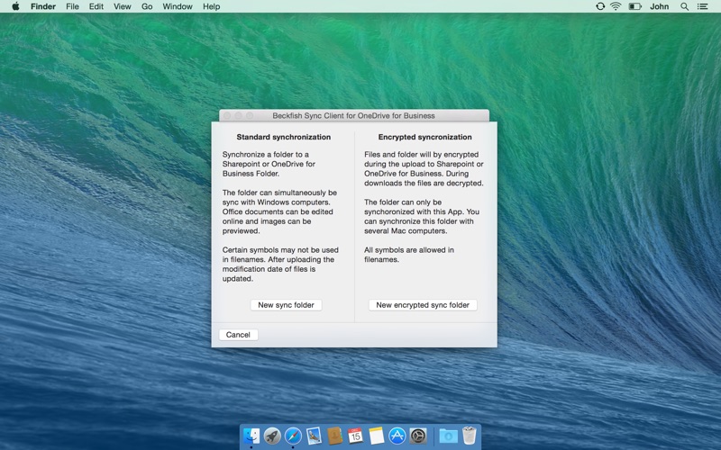The image size is (721, 450).
Task: Open the Trash in the Dock
Action: point(469,436)
